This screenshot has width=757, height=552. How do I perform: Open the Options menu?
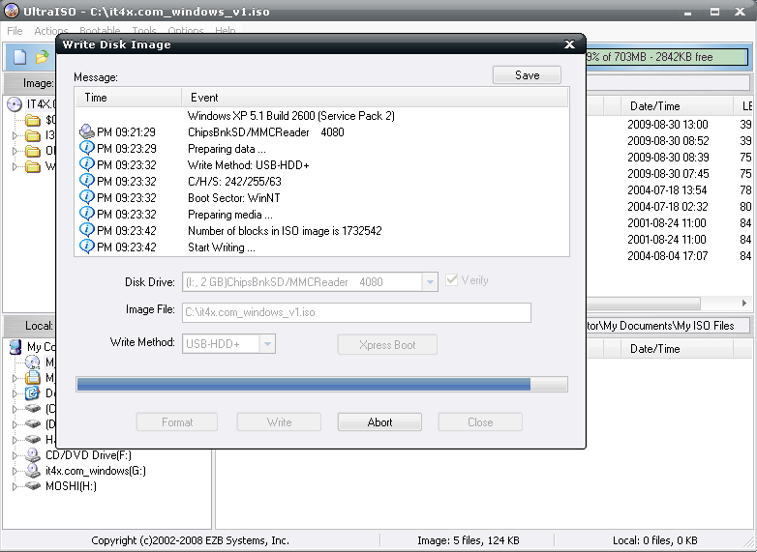click(x=186, y=30)
